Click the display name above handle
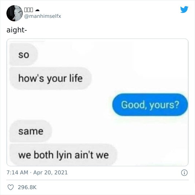 click(28, 10)
